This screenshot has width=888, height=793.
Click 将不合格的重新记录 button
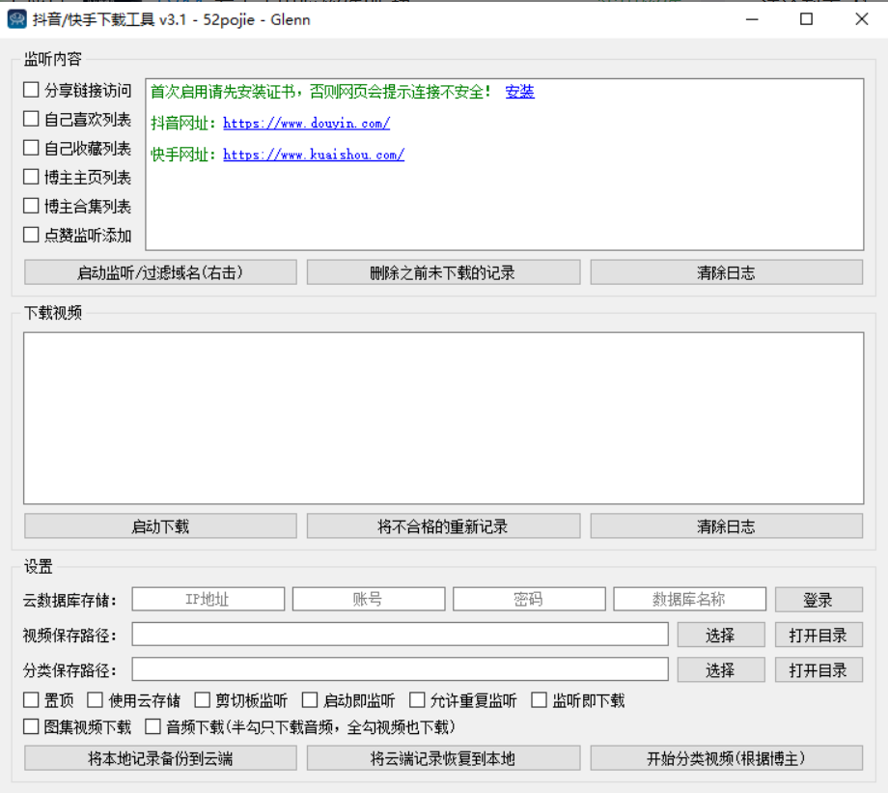coord(443,526)
